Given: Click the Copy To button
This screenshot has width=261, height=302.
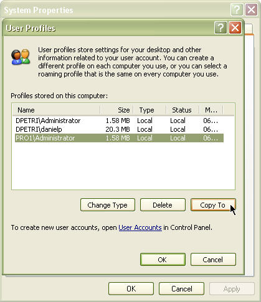Looking at the screenshot, I should (213, 205).
